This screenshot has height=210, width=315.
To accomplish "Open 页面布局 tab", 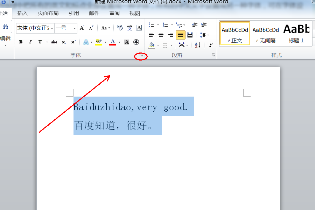I will coord(48,13).
